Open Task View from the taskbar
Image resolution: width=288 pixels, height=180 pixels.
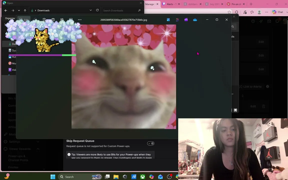pos(107,177)
